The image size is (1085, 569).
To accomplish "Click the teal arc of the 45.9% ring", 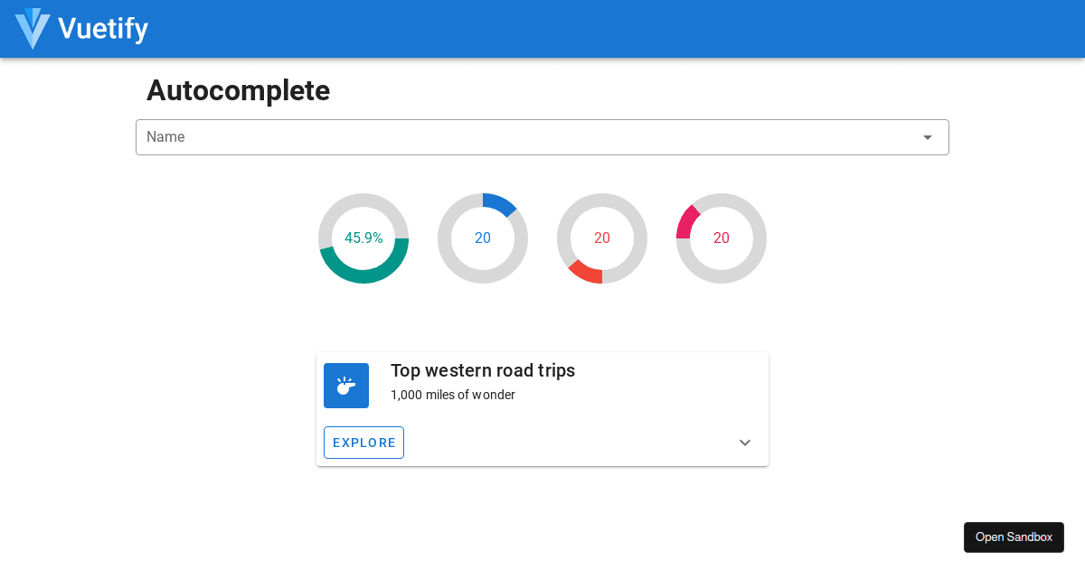I will (363, 275).
